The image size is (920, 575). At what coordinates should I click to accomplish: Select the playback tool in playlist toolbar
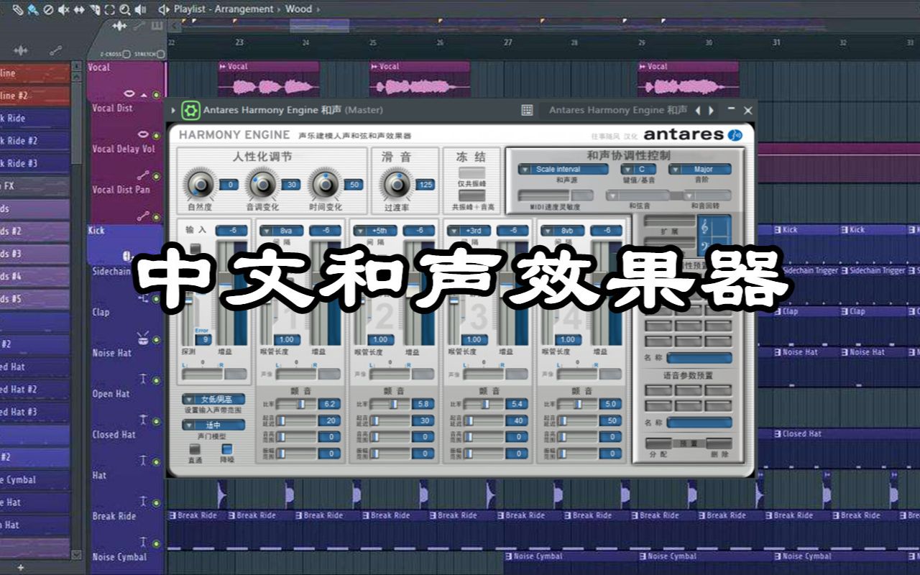pyautogui.click(x=141, y=9)
